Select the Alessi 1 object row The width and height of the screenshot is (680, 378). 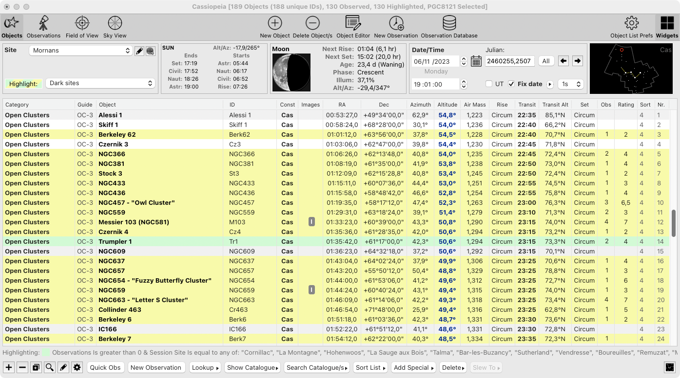(336, 115)
